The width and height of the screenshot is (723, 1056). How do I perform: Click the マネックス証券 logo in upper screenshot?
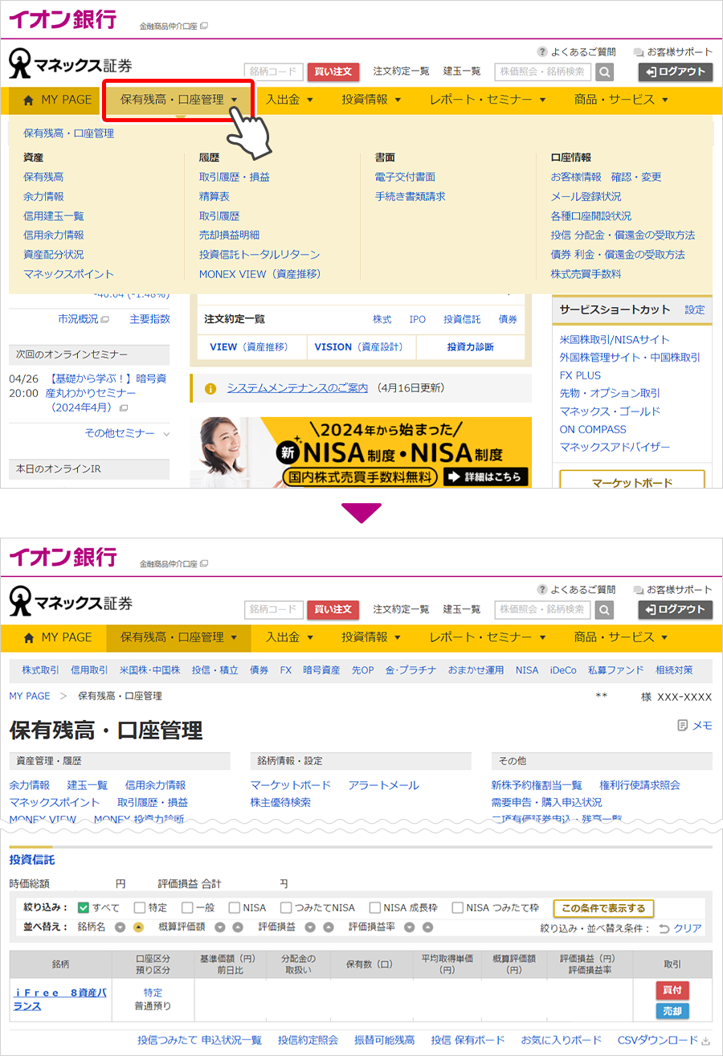[71, 63]
